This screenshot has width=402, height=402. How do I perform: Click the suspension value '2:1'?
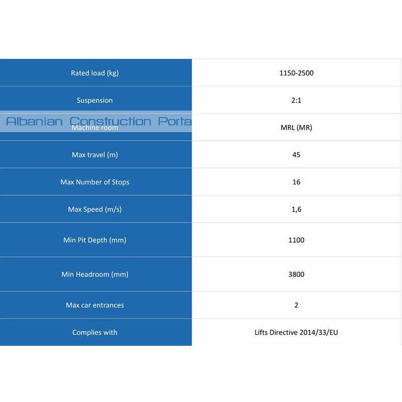(x=296, y=100)
